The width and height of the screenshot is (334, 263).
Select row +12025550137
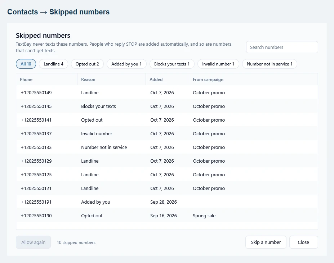point(167,133)
